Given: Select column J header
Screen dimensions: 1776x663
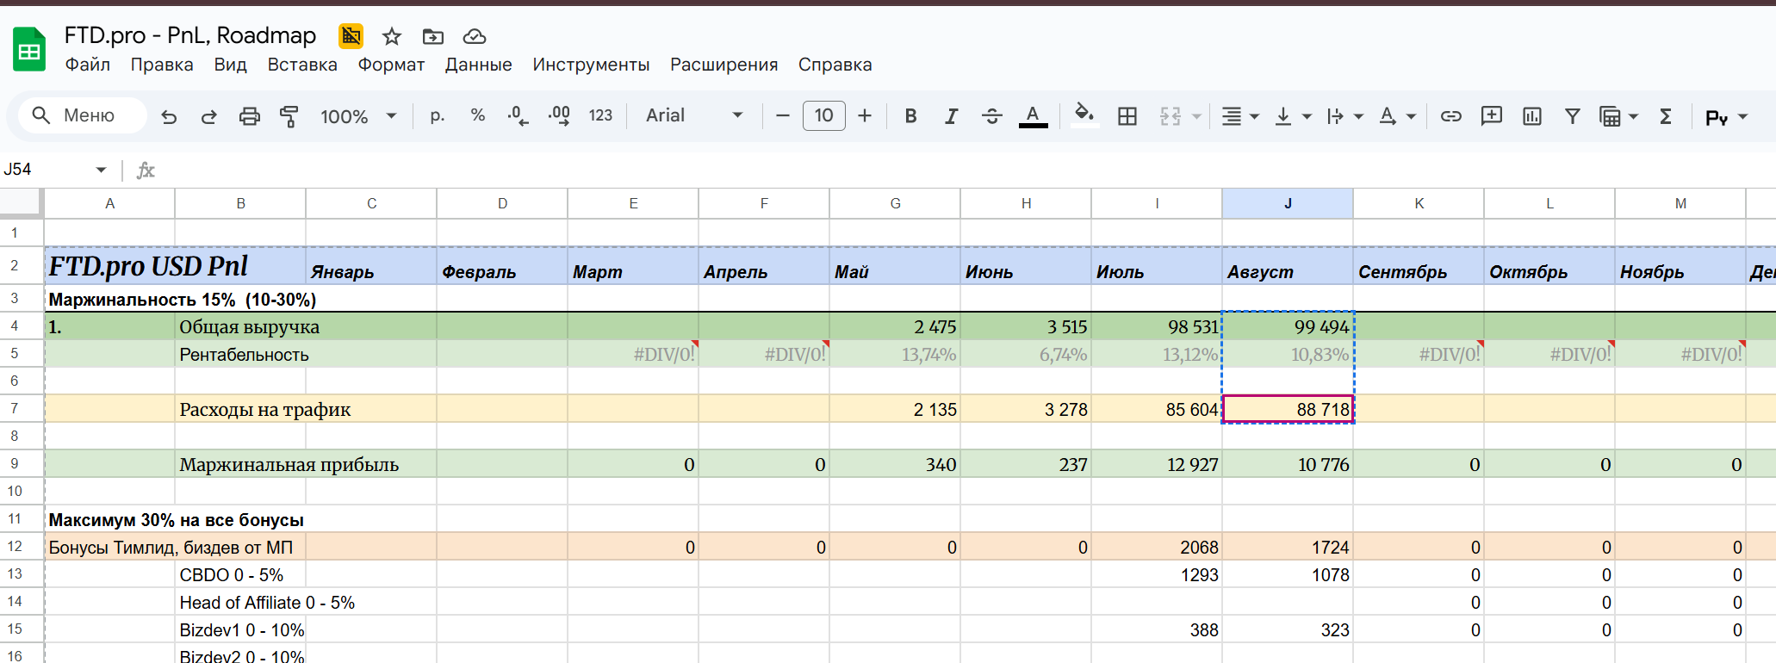Looking at the screenshot, I should (x=1288, y=203).
